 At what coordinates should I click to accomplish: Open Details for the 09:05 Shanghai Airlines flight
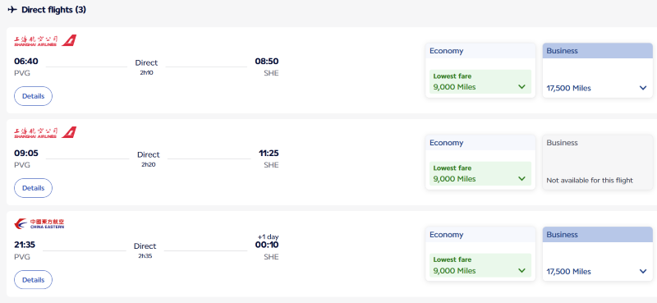click(x=33, y=188)
